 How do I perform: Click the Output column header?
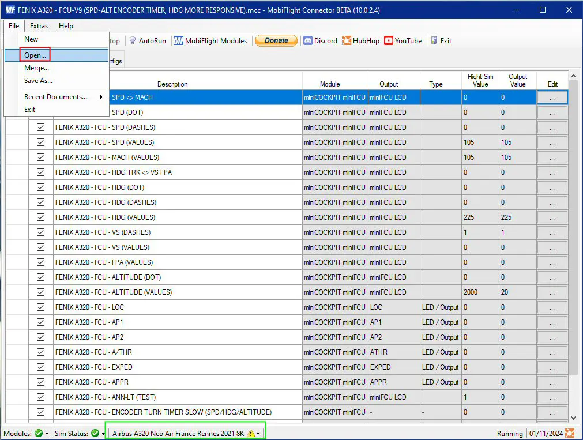pyautogui.click(x=389, y=84)
